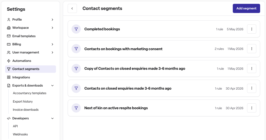This screenshot has width=266, height=140.
Task: Click the Contact segments page heading
Action: 102,8
